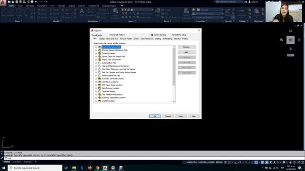The height and width of the screenshot is (171, 305).
Task: Select the Polyline tool in the Draw panel
Action: click(x=10, y=12)
